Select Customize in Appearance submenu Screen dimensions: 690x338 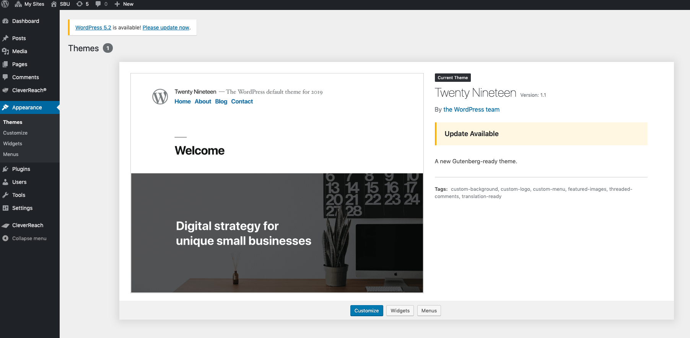click(15, 133)
